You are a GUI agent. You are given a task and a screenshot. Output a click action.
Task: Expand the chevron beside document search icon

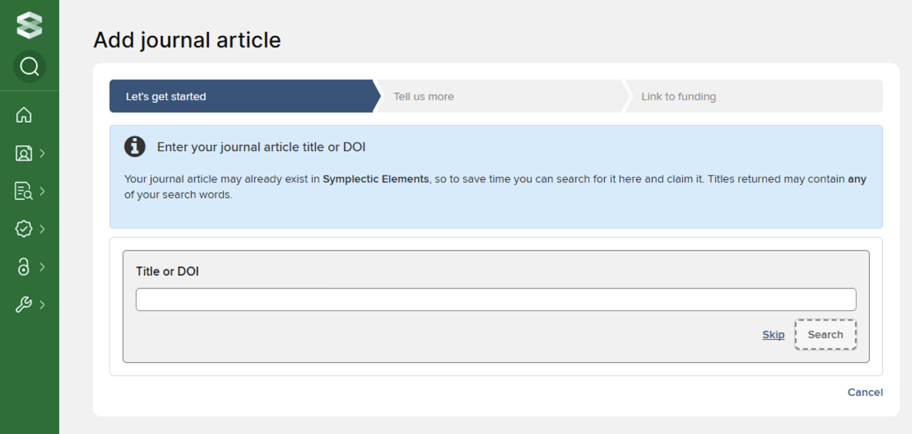(42, 191)
